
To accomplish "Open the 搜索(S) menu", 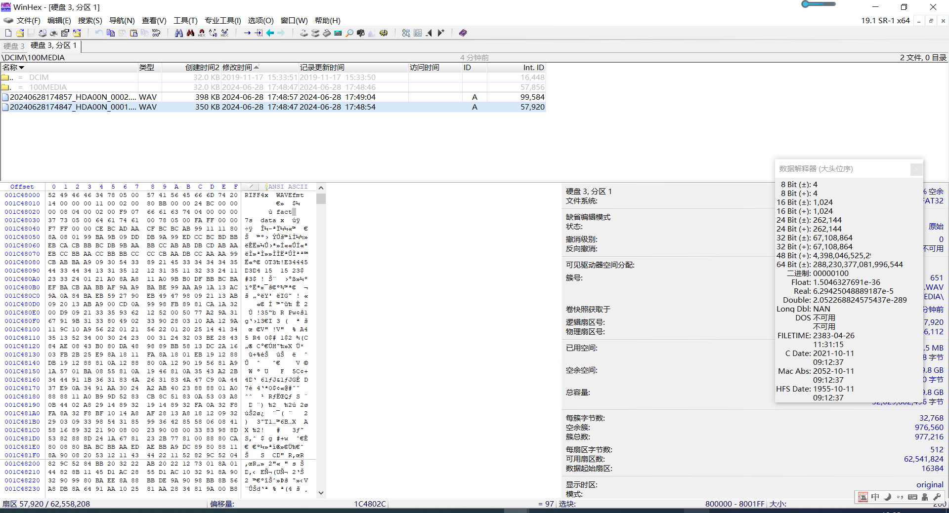I will tap(90, 20).
